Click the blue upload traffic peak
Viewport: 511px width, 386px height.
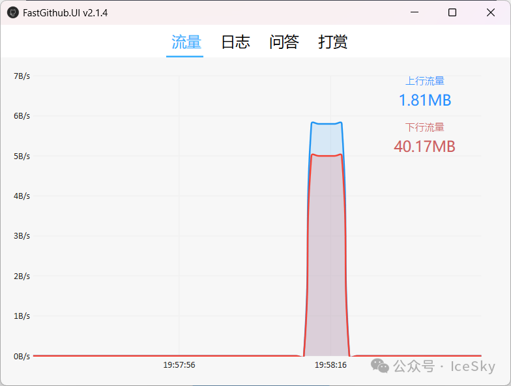tap(327, 123)
